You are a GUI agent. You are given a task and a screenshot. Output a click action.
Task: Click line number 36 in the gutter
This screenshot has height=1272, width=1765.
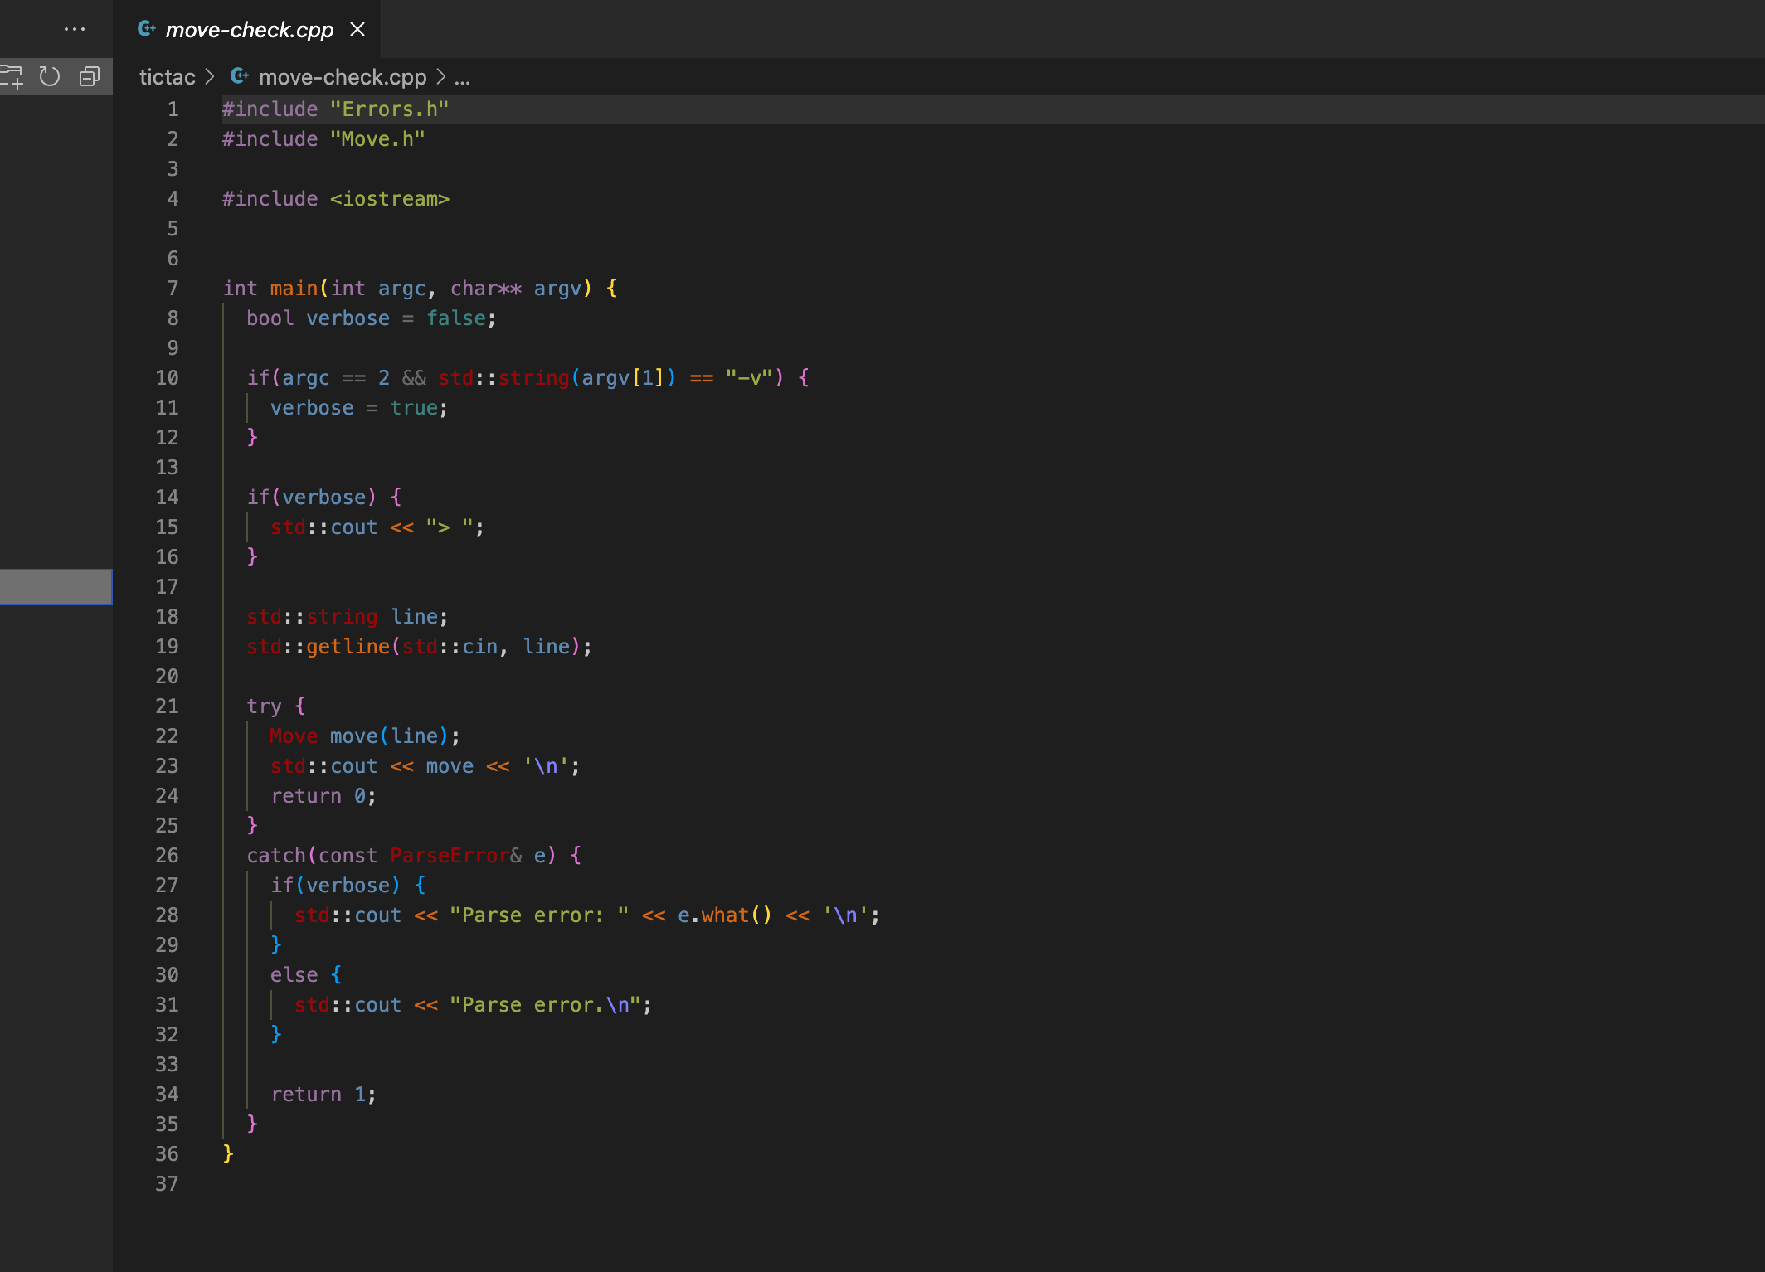tap(167, 1154)
